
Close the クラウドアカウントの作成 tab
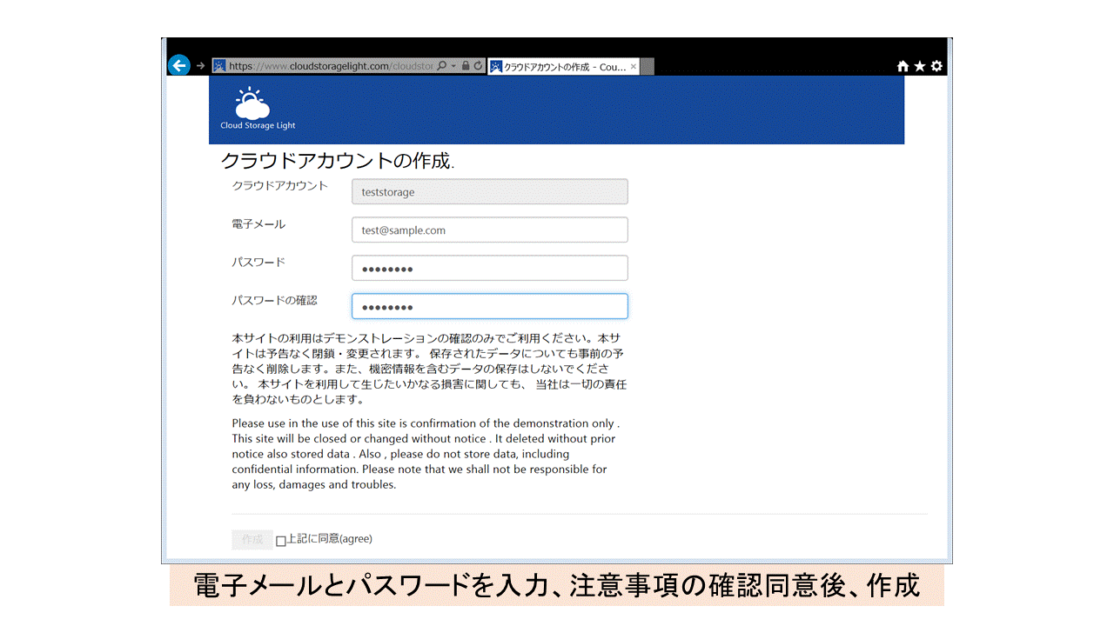[634, 66]
